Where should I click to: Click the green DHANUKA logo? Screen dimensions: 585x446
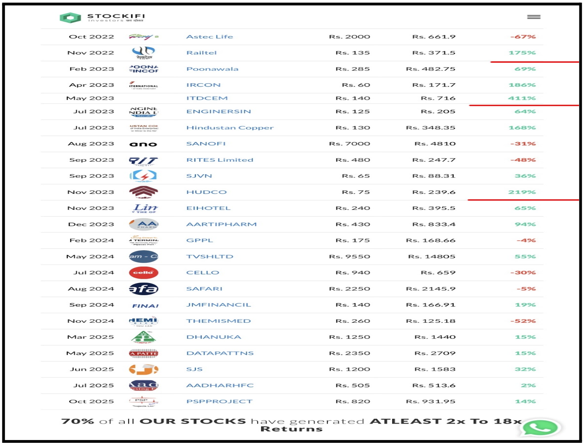[x=144, y=338]
